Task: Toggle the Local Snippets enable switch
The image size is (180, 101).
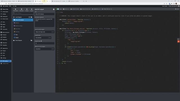Action: point(29,17)
